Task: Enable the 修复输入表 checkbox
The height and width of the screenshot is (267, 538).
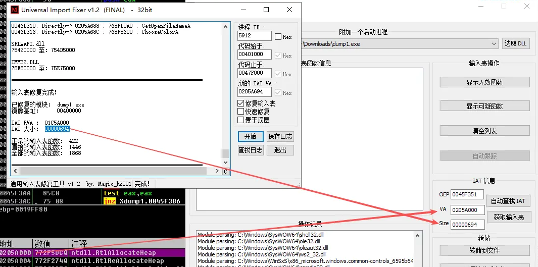Action: (x=240, y=103)
